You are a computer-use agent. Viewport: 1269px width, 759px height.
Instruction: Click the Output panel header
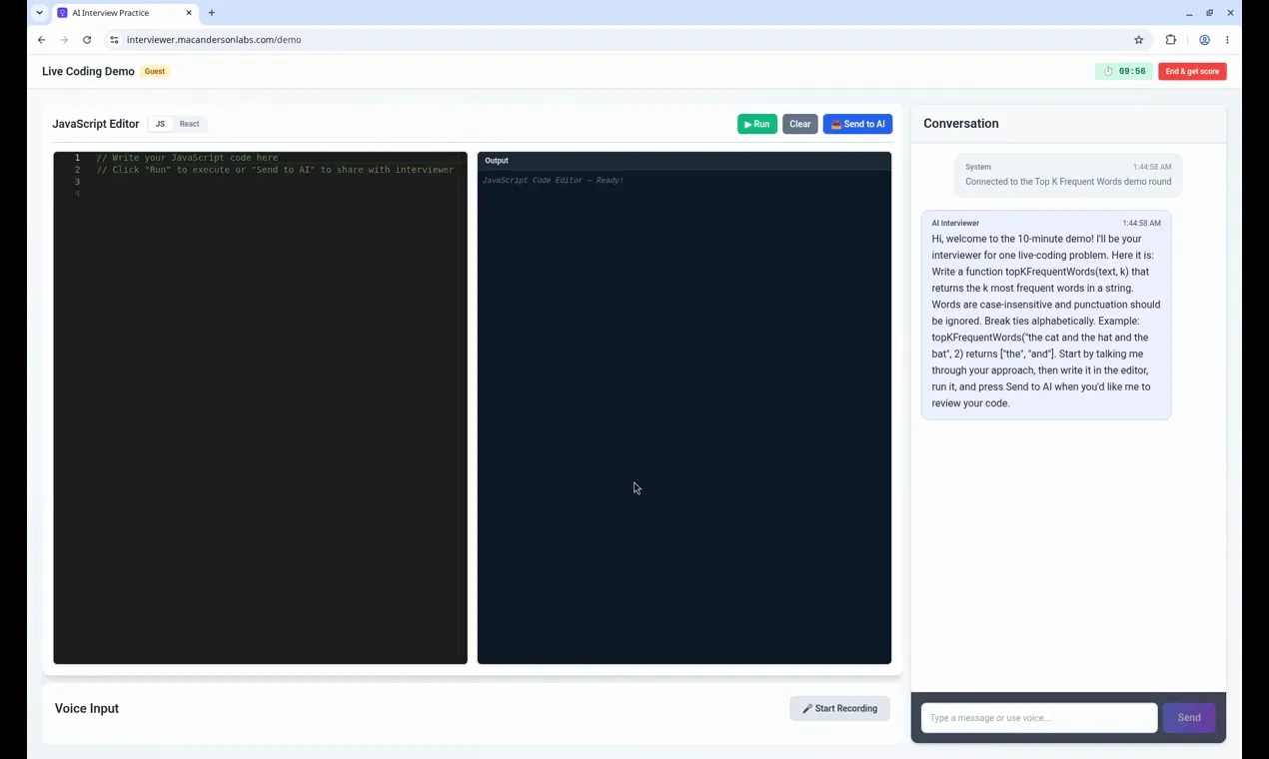coord(684,160)
